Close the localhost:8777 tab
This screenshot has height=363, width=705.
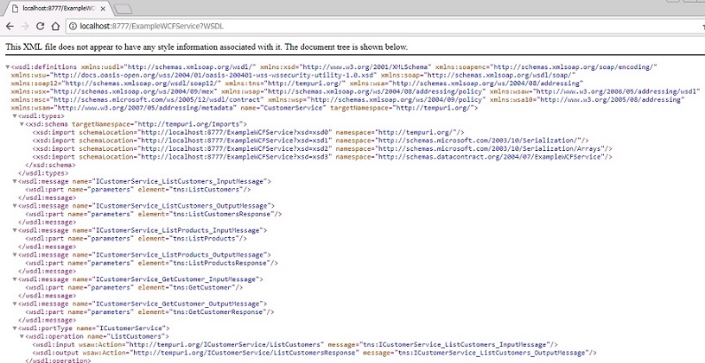pos(103,9)
